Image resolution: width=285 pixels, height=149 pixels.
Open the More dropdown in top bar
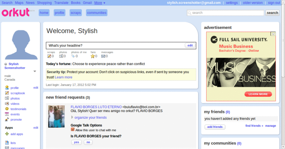100,3
